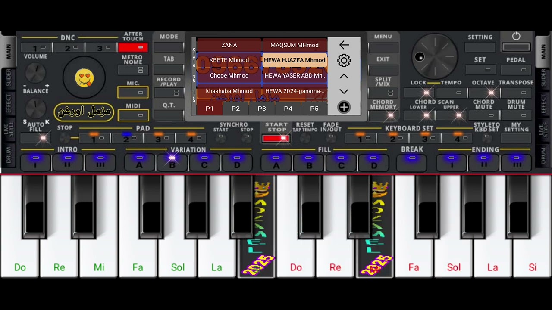The image size is (552, 310).
Task: Click the heart-eyes emoji dial
Action: coord(84,78)
